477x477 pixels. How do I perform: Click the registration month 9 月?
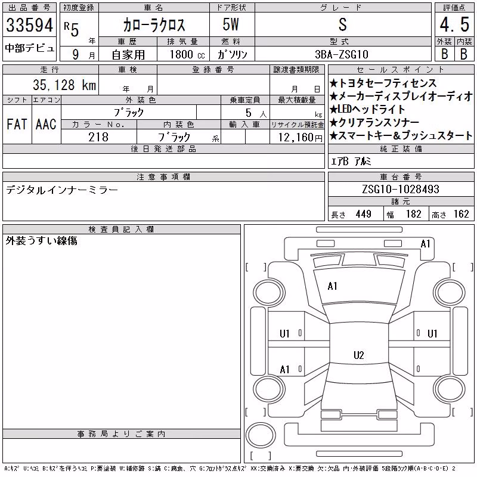pyautogui.click(x=83, y=55)
